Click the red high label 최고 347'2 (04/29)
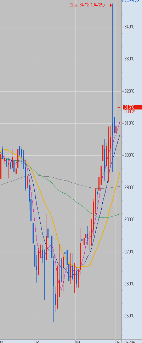Screen dimensions: 142x343 coord(87,5)
